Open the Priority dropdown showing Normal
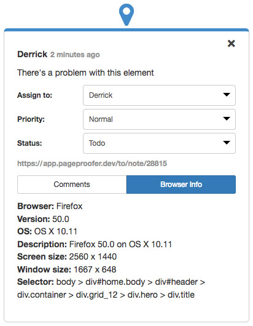The image size is (253, 326). (x=159, y=119)
